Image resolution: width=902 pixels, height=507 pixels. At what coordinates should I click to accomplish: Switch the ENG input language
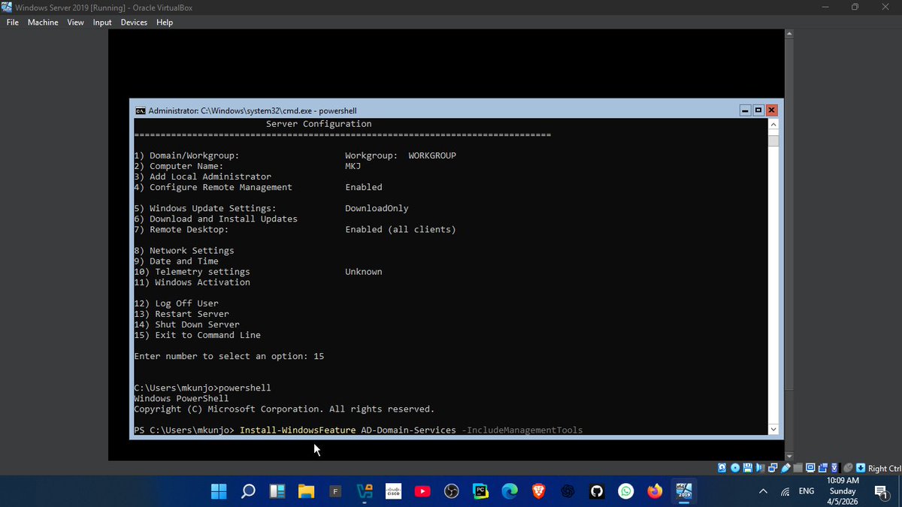click(807, 491)
